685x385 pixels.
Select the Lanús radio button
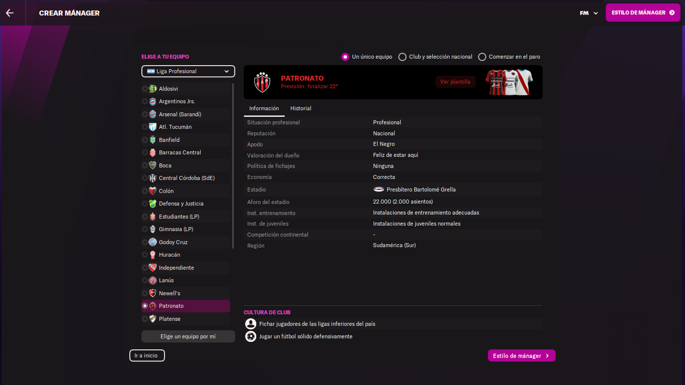145,280
